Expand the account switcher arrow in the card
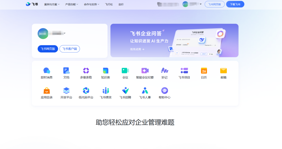 click(x=64, y=33)
